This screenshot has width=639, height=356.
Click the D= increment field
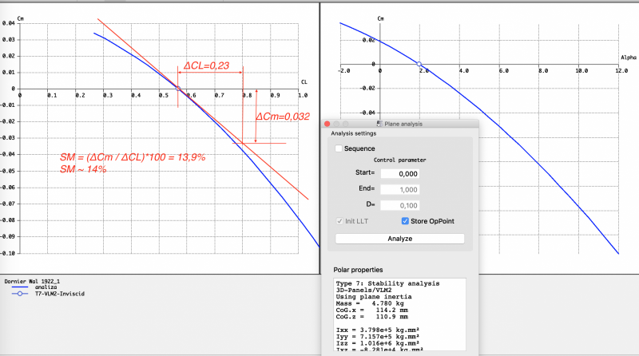click(x=411, y=205)
